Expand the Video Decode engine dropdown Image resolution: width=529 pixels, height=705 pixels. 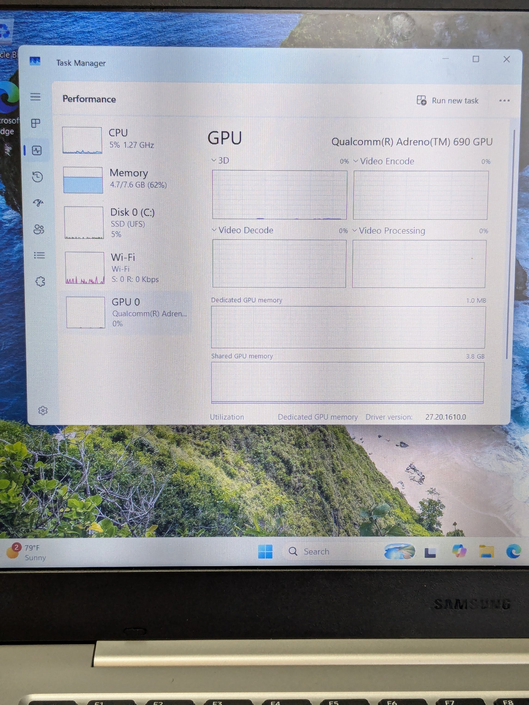[x=243, y=230]
